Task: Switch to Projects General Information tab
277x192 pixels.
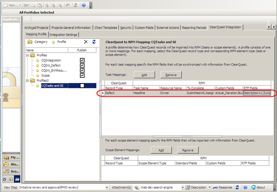Action: (71, 27)
